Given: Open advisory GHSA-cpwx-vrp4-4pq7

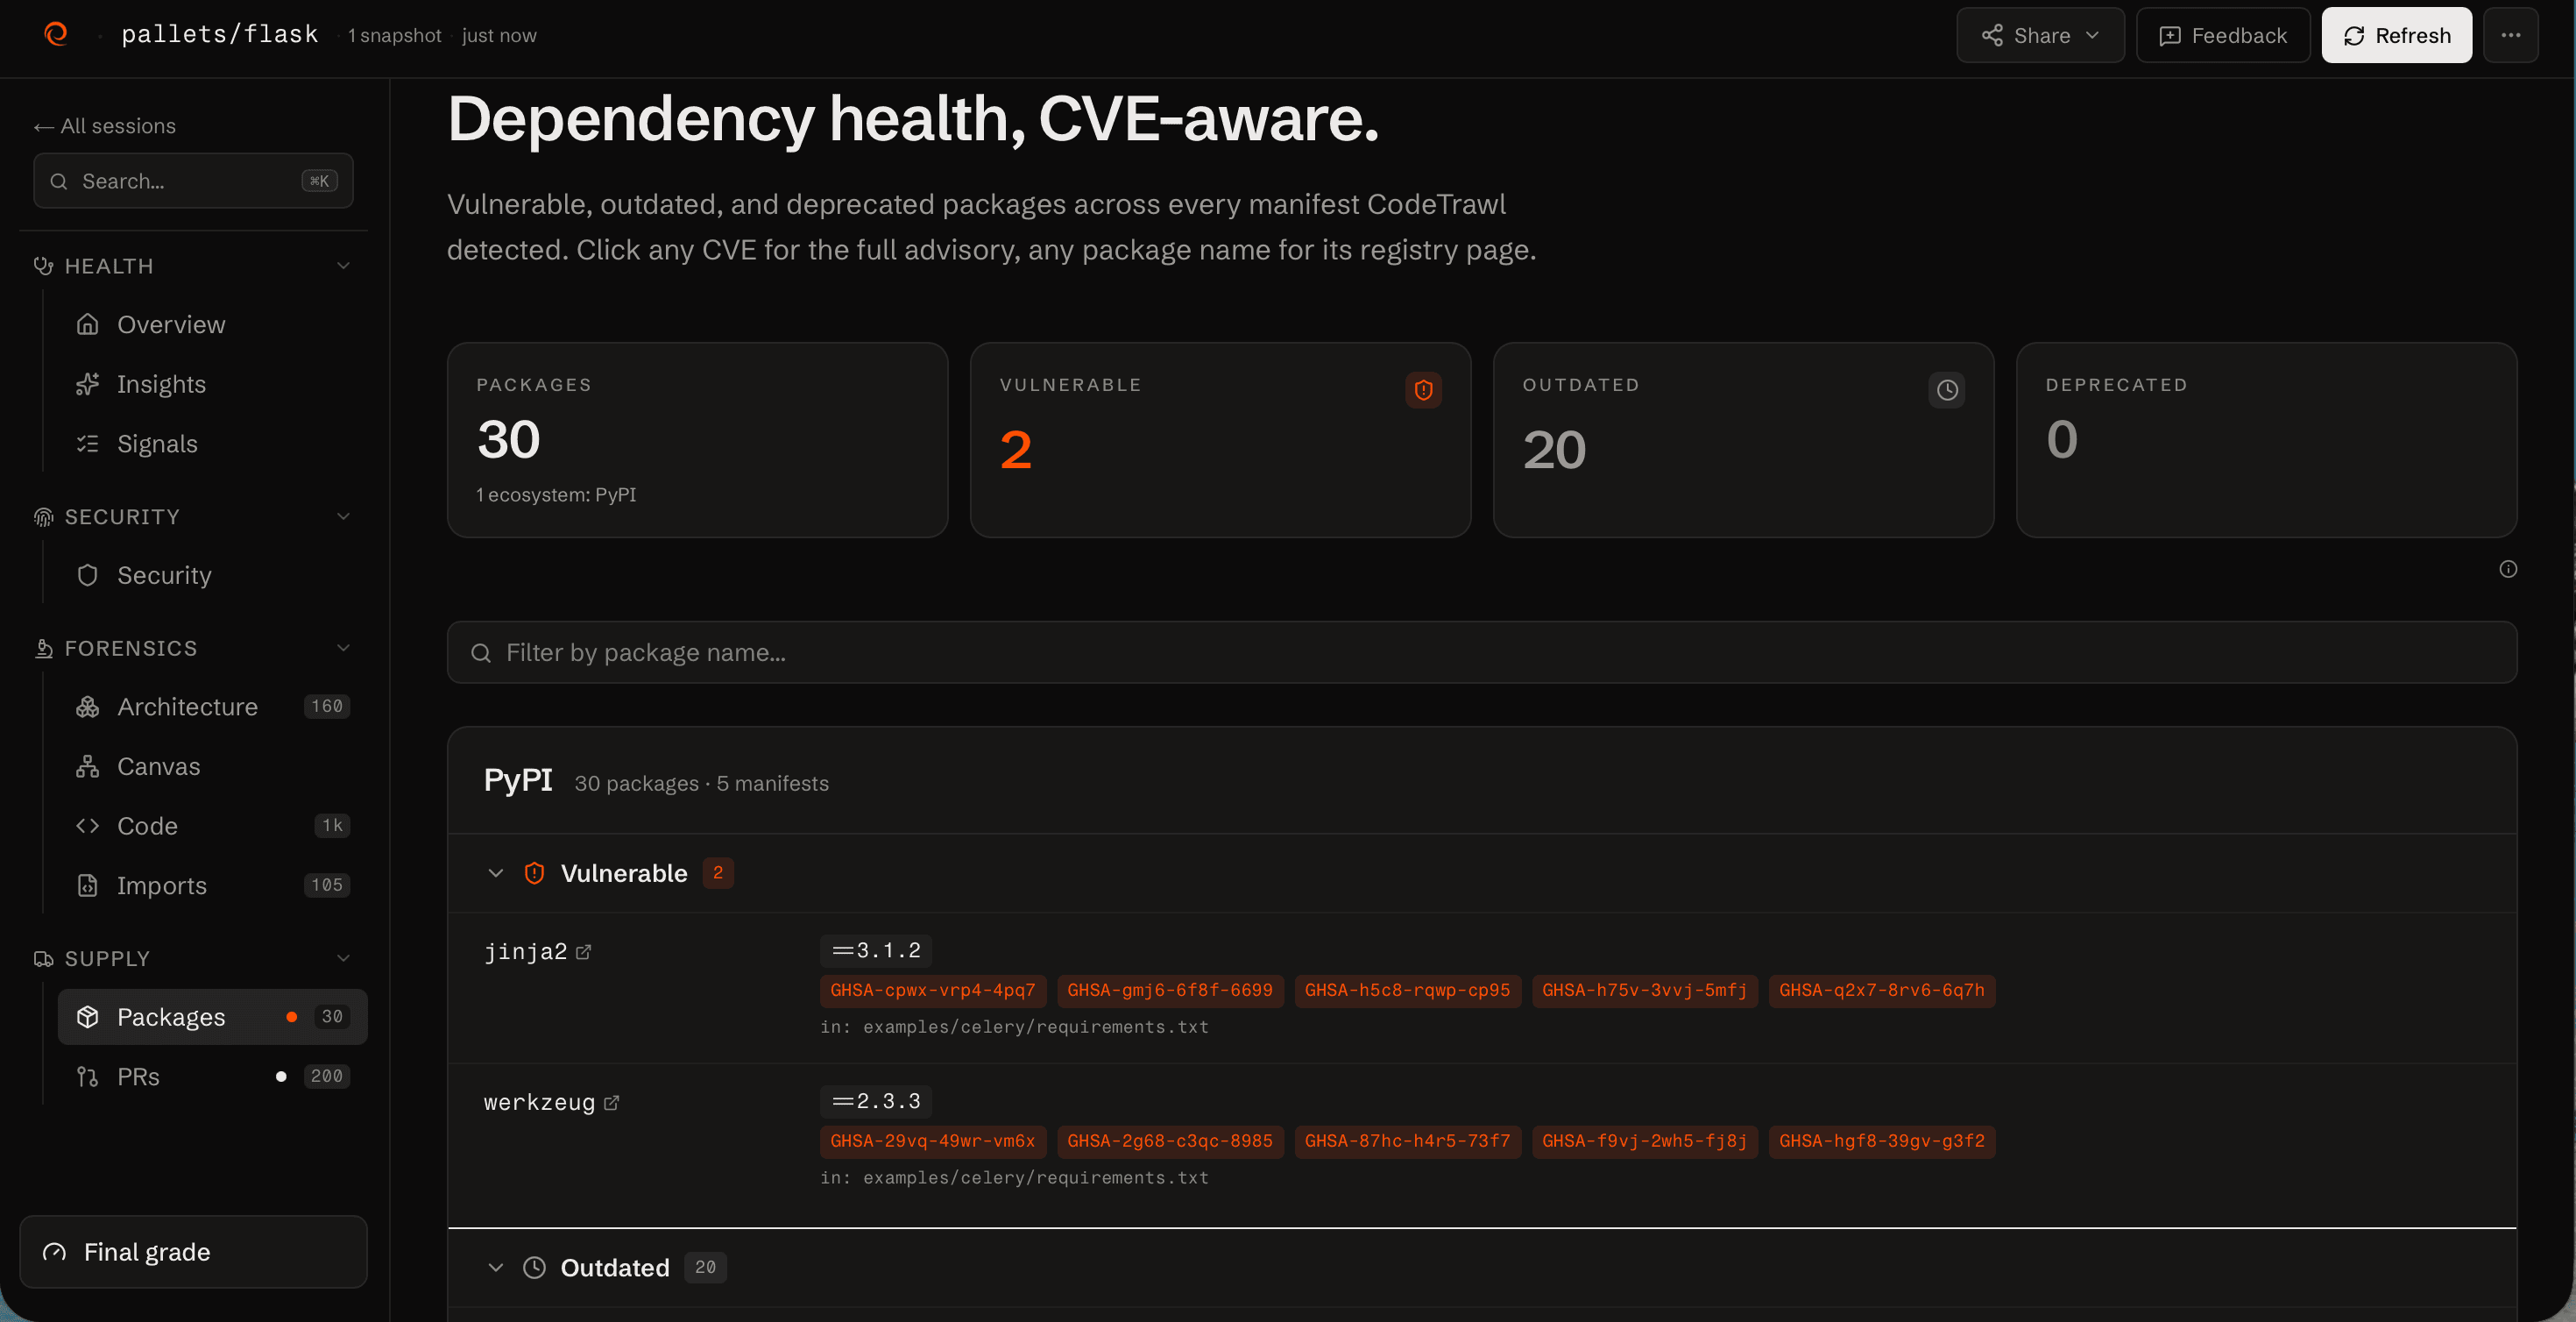Looking at the screenshot, I should click(932, 991).
